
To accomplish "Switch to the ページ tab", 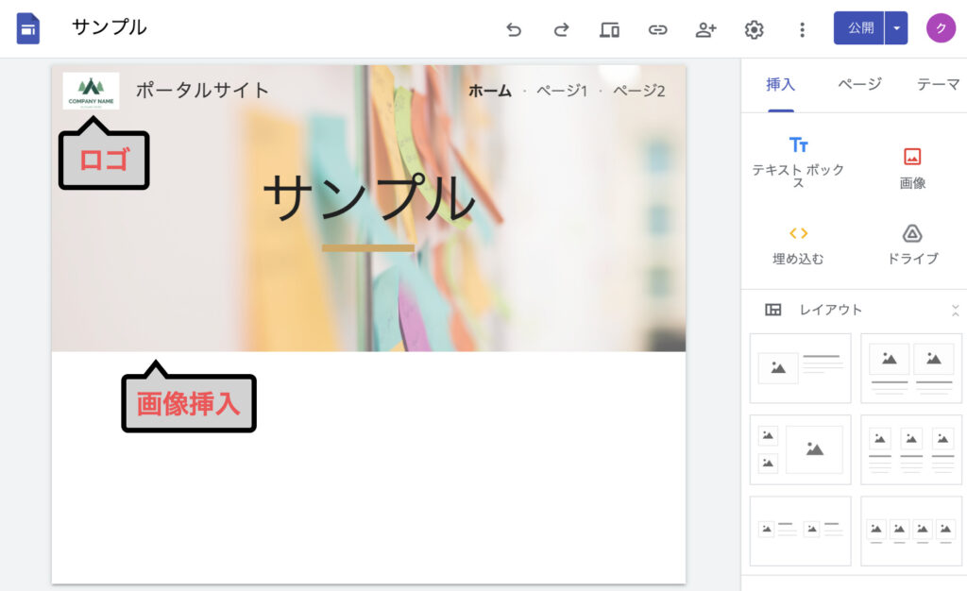I will pyautogui.click(x=859, y=84).
